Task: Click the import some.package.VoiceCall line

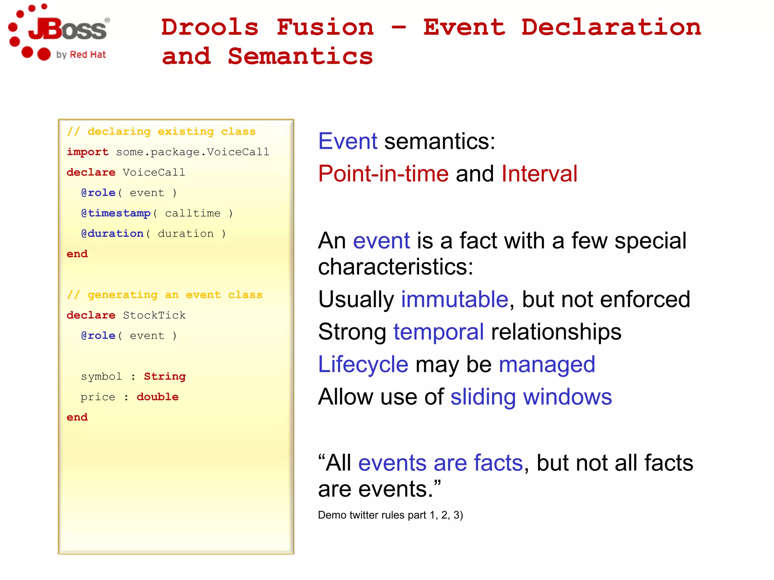Action: click(x=168, y=152)
